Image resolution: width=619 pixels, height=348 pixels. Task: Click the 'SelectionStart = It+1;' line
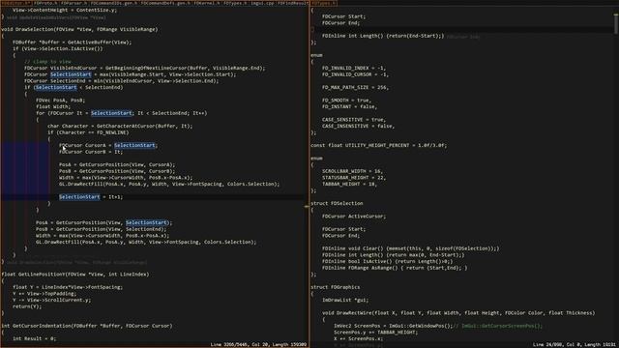(x=91, y=197)
